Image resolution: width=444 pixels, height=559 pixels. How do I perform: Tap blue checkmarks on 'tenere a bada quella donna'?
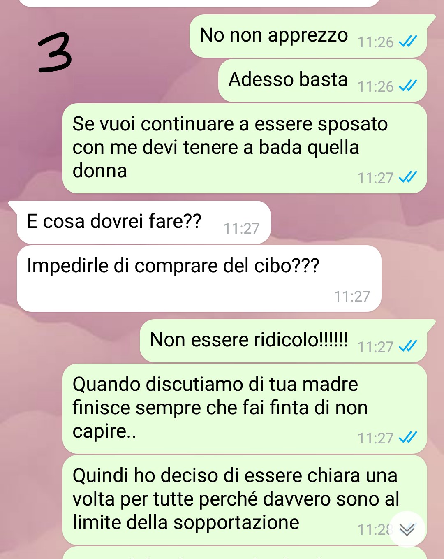(x=408, y=177)
